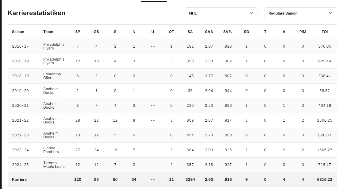Click the chevron arrow beside Reguläre Saison

(x=331, y=13)
